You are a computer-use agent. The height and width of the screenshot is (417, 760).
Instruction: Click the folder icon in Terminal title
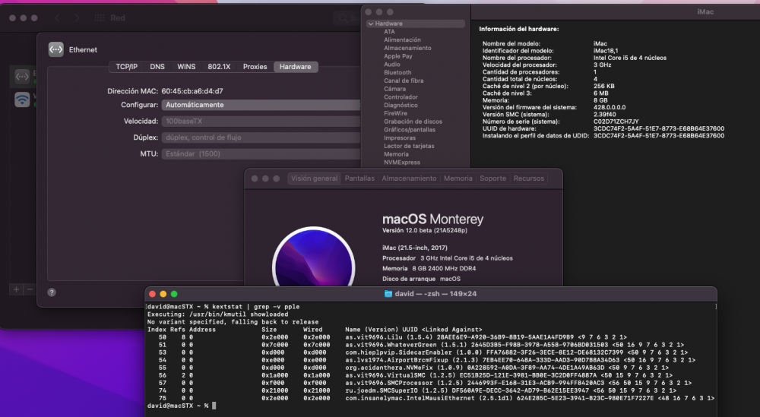pyautogui.click(x=388, y=293)
